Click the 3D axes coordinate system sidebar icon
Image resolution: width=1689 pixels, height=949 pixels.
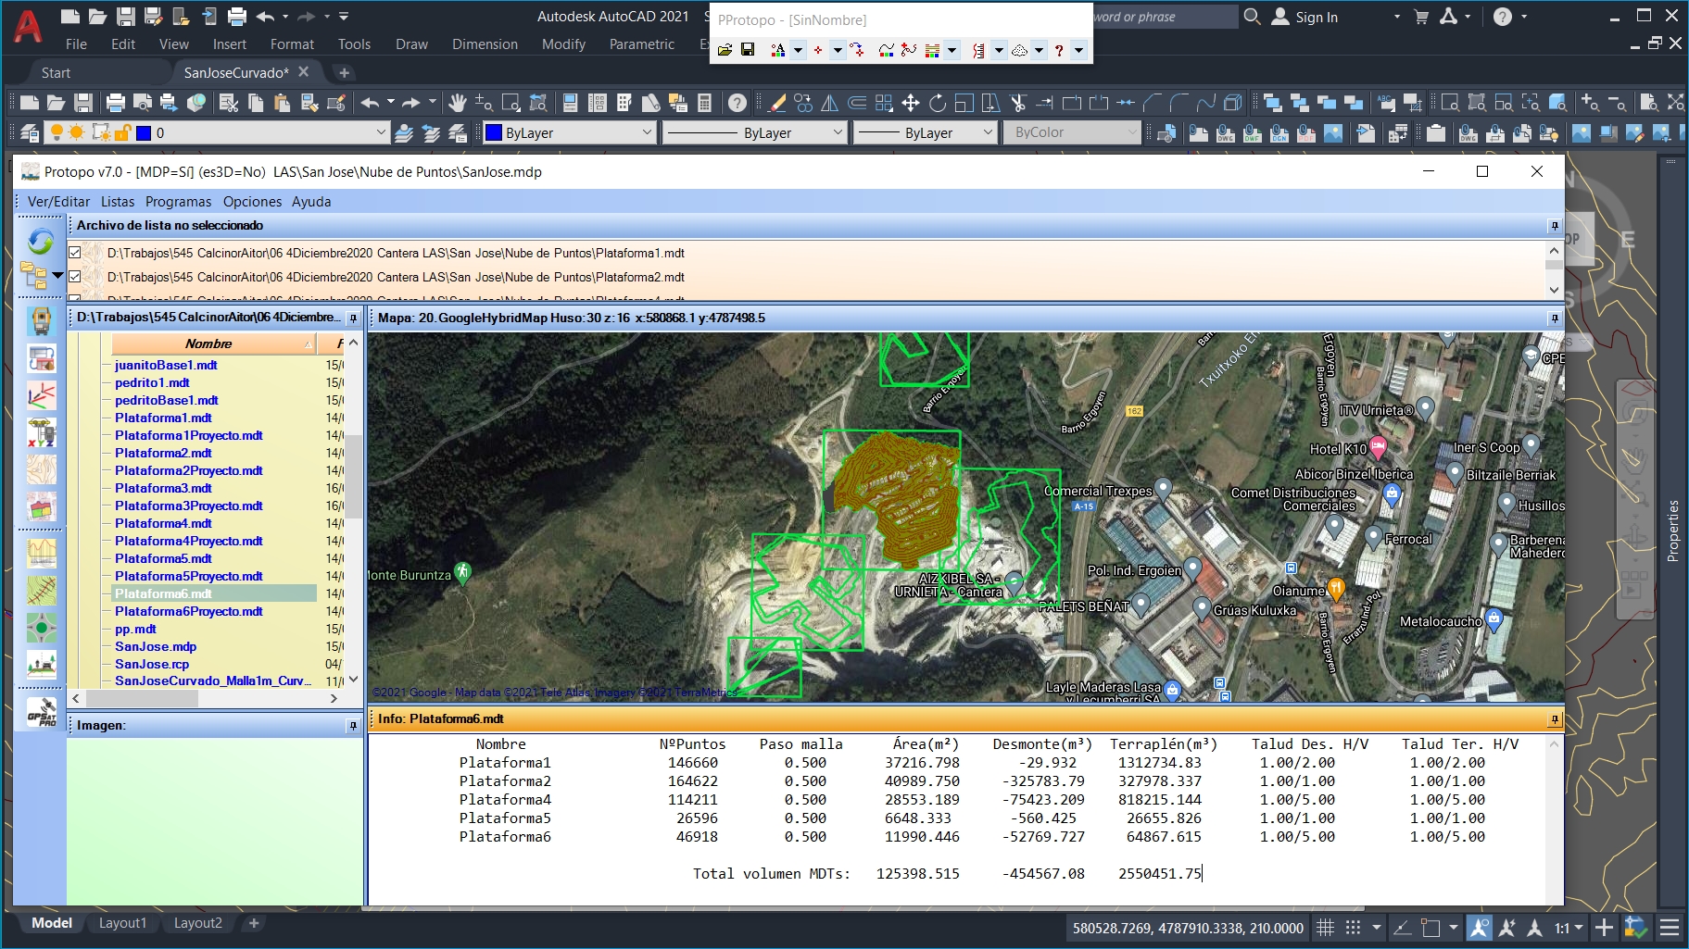[41, 395]
